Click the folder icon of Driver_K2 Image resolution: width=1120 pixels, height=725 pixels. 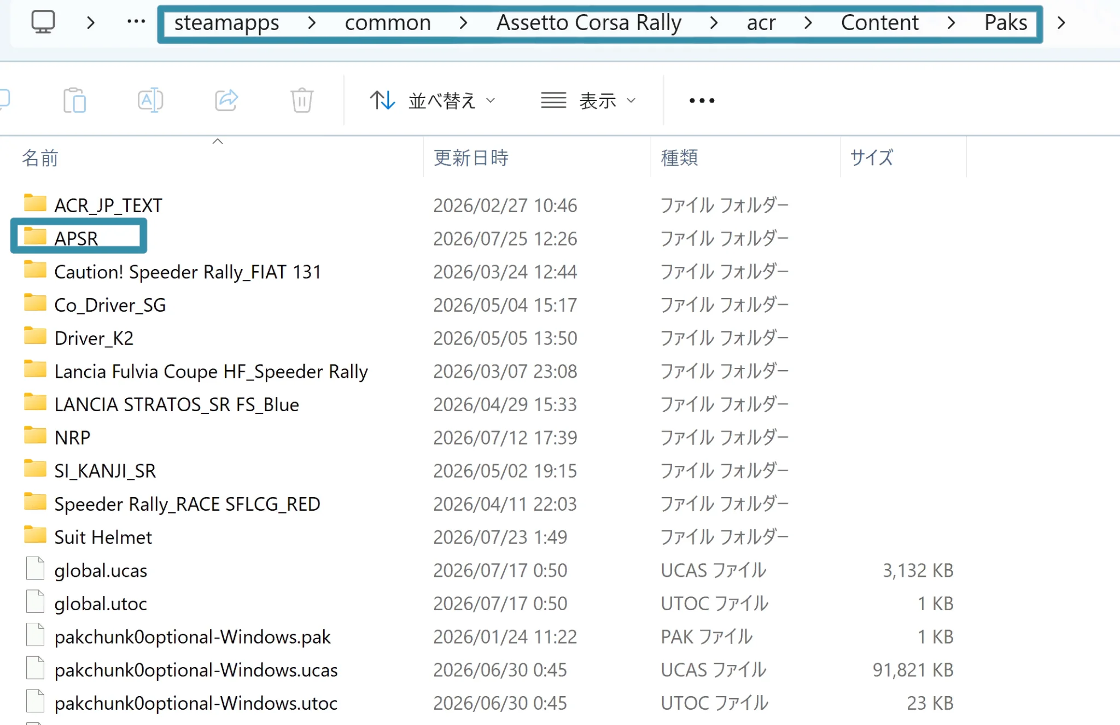click(x=35, y=336)
